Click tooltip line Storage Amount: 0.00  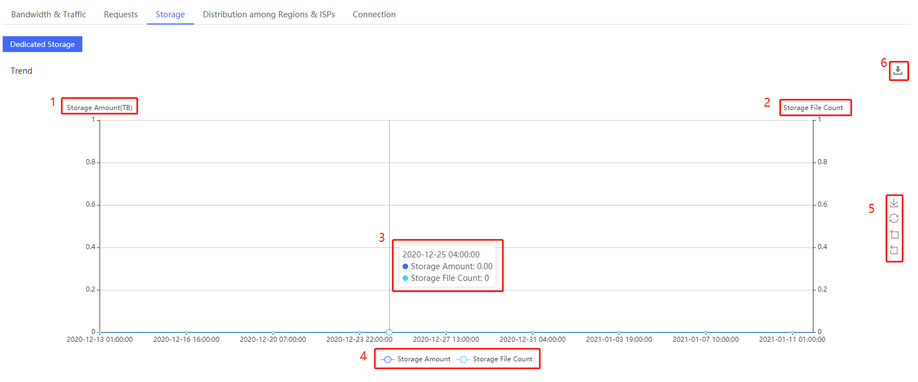(x=447, y=266)
